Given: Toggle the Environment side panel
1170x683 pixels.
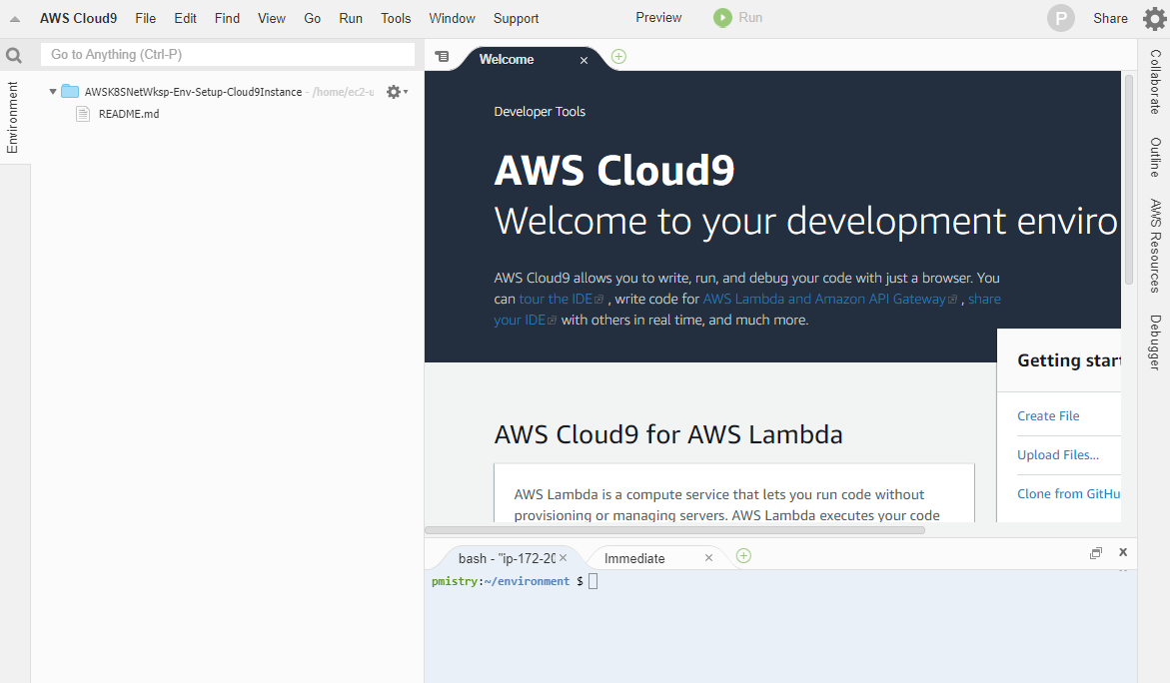Looking at the screenshot, I should [13, 117].
